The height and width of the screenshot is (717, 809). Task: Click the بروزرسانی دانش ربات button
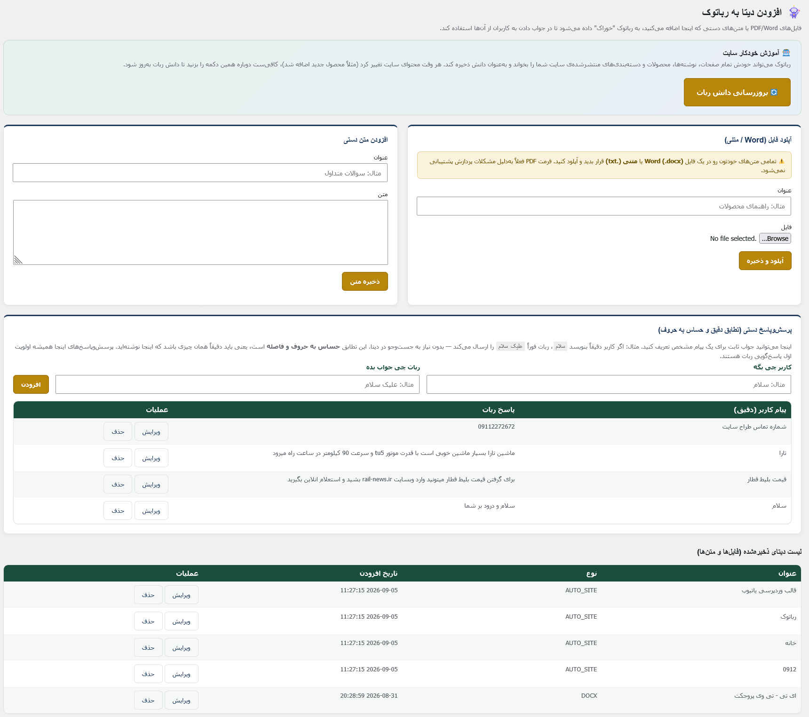pyautogui.click(x=737, y=92)
